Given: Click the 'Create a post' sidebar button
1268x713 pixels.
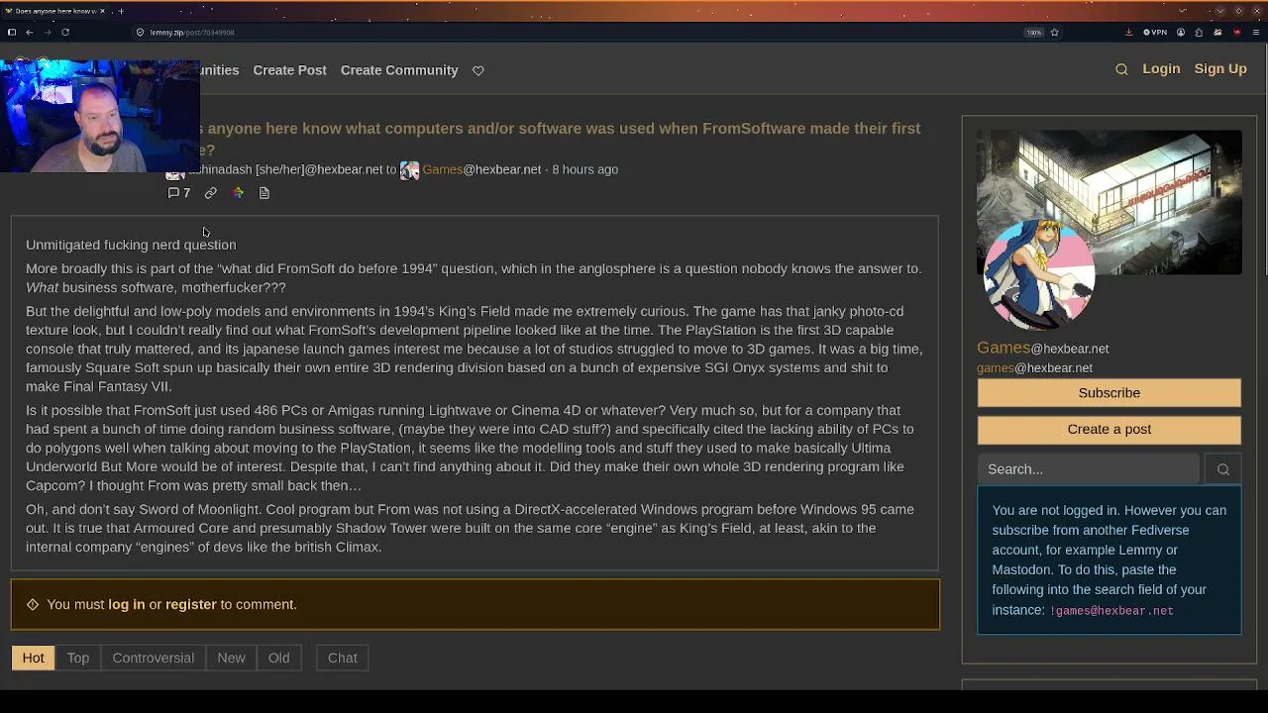Looking at the screenshot, I should tap(1109, 429).
